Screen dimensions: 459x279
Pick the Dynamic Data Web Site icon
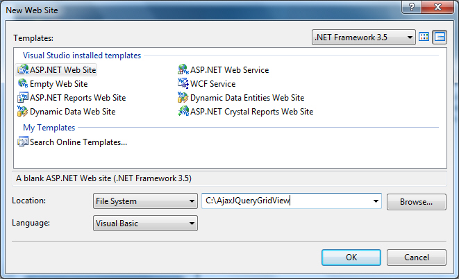point(23,111)
